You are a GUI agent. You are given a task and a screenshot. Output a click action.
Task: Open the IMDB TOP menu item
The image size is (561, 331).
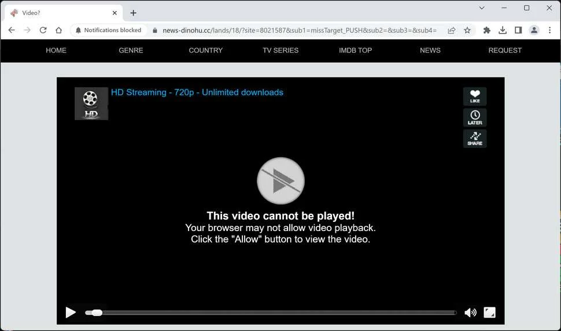[x=355, y=50]
